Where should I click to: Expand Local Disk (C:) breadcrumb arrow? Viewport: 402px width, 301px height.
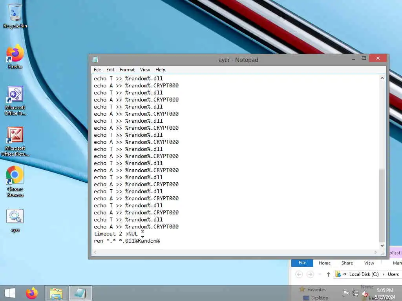pyautogui.click(x=383, y=274)
